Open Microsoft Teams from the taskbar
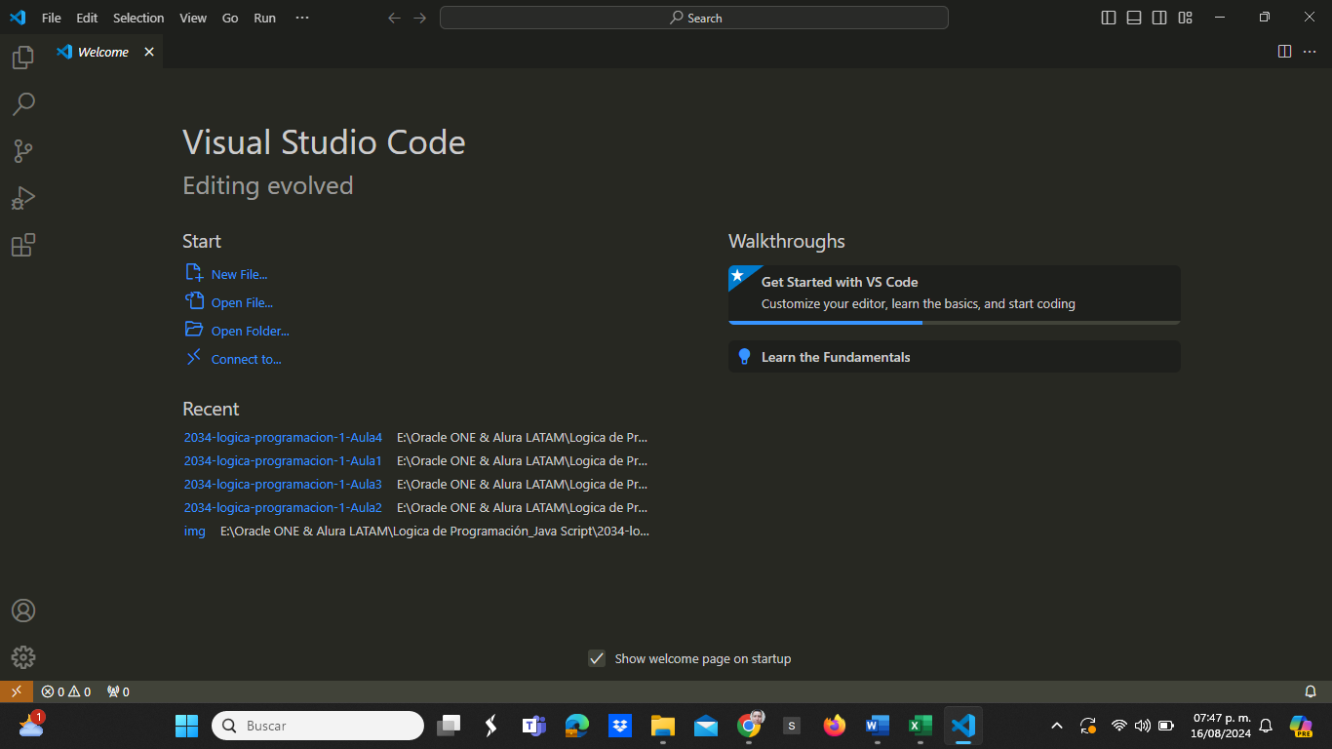The width and height of the screenshot is (1332, 749). 533,726
